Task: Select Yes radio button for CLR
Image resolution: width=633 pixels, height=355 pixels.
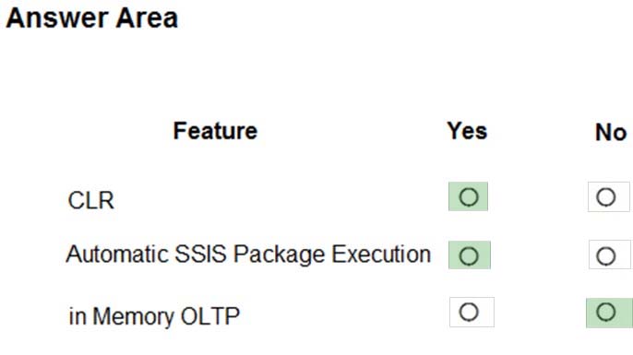Action: (x=469, y=197)
